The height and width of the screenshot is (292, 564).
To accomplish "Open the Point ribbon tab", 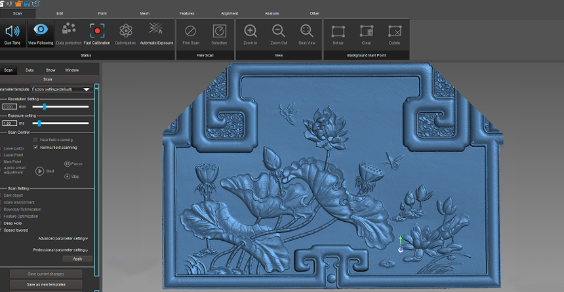I will pos(102,14).
